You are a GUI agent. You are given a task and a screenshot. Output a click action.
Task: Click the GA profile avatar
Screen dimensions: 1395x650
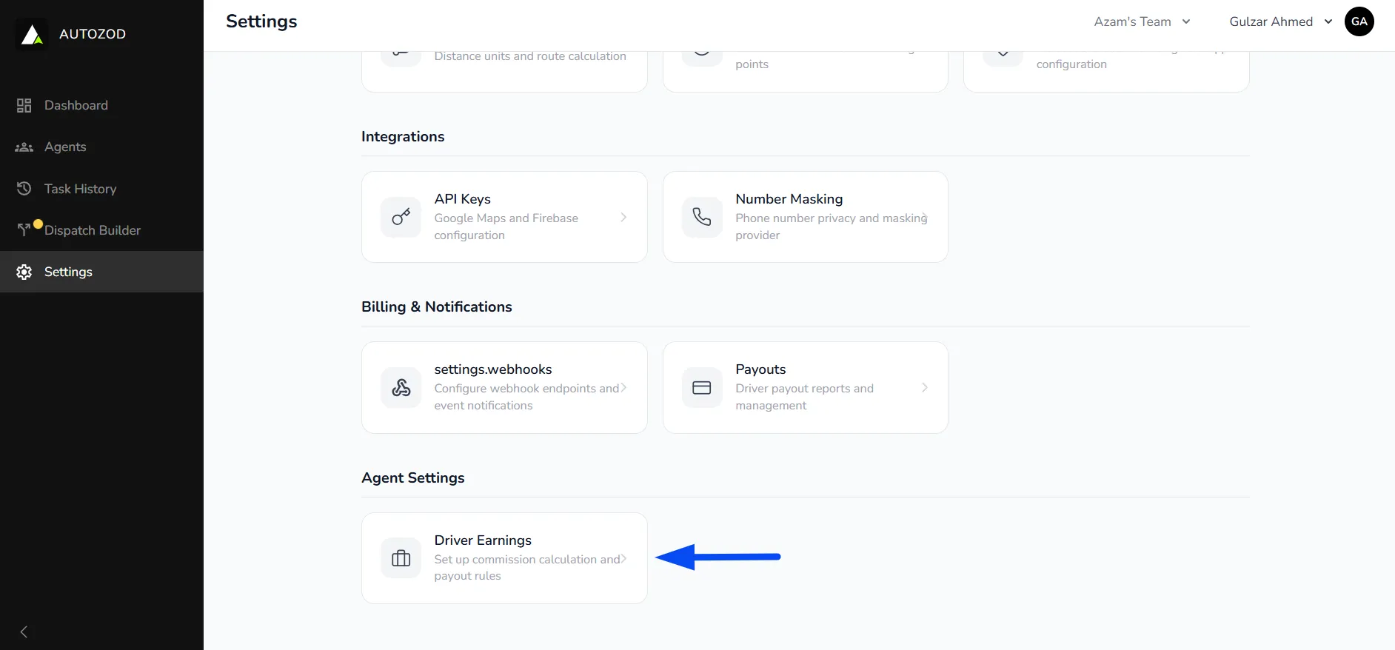(1359, 21)
